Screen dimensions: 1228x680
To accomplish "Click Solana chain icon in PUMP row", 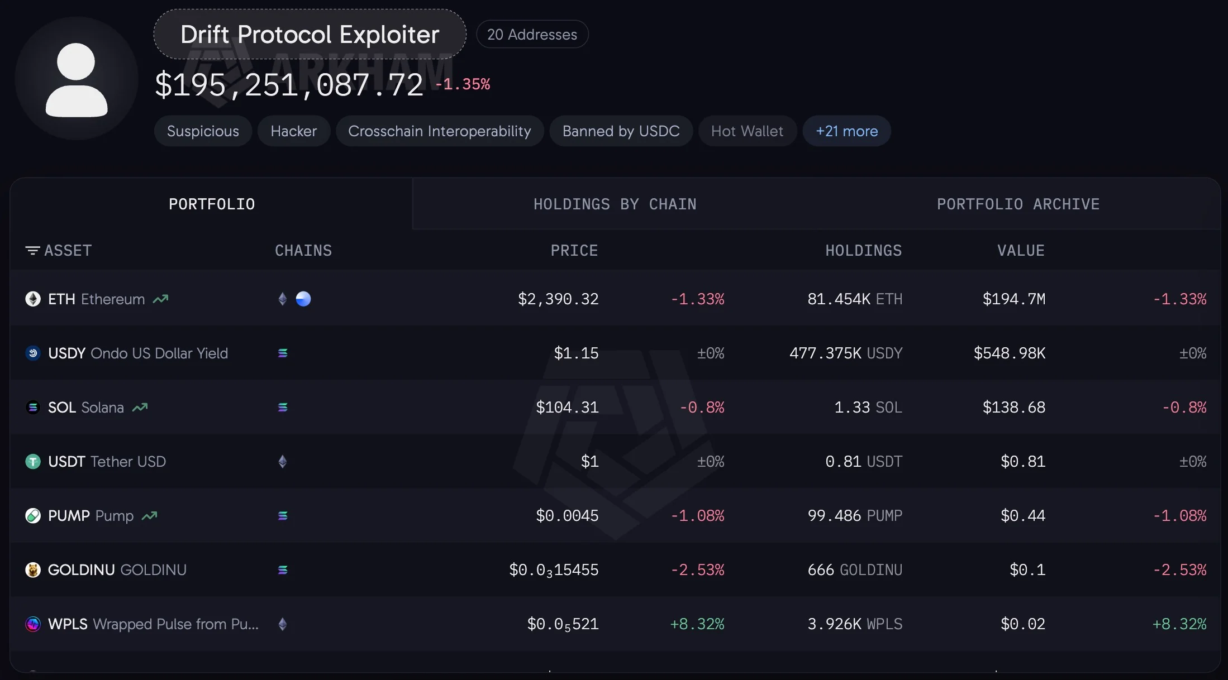I will point(283,516).
